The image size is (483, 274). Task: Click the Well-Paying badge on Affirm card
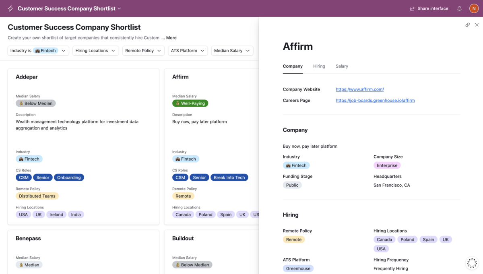190,103
